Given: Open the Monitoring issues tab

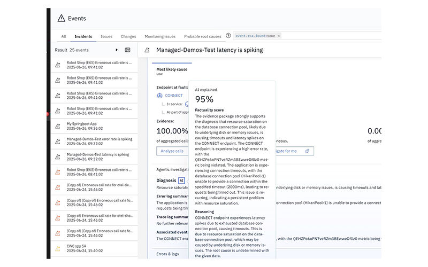Looking at the screenshot, I should point(160,36).
